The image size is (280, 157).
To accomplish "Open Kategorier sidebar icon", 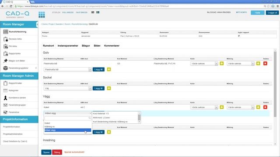I will click(6, 90).
